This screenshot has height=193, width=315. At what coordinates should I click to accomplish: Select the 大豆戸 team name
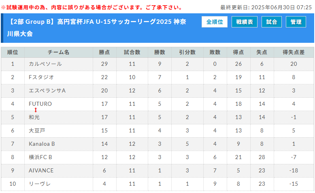coord(37,130)
